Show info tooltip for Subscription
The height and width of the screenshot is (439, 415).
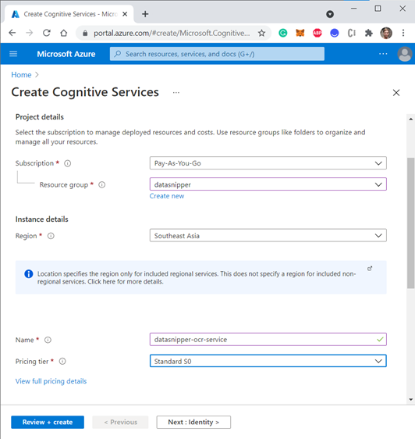pos(68,163)
